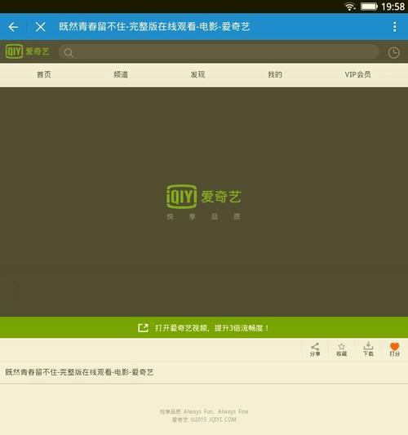Rate the movie with 打分 heart
This screenshot has width=408, height=435.
point(394,349)
